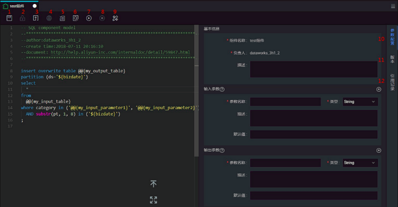This screenshot has height=207, width=398.
Task: Click the 输出参数 section heading
Action: (x=211, y=150)
